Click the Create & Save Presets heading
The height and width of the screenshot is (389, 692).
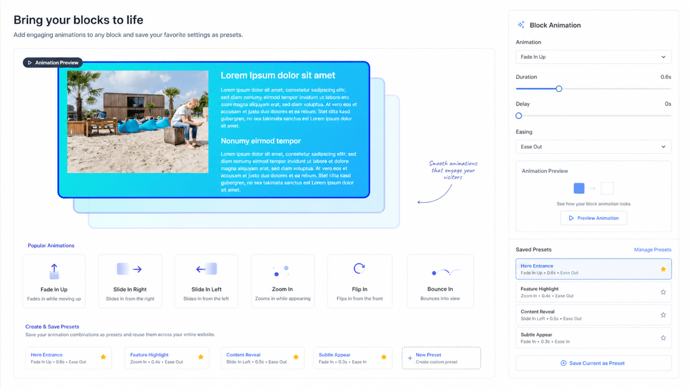(52, 327)
